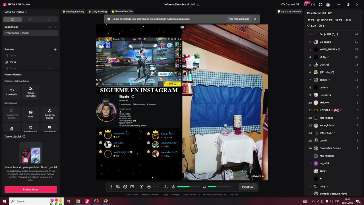
Task: Open Coemisión co-host tool
Action: (12, 92)
